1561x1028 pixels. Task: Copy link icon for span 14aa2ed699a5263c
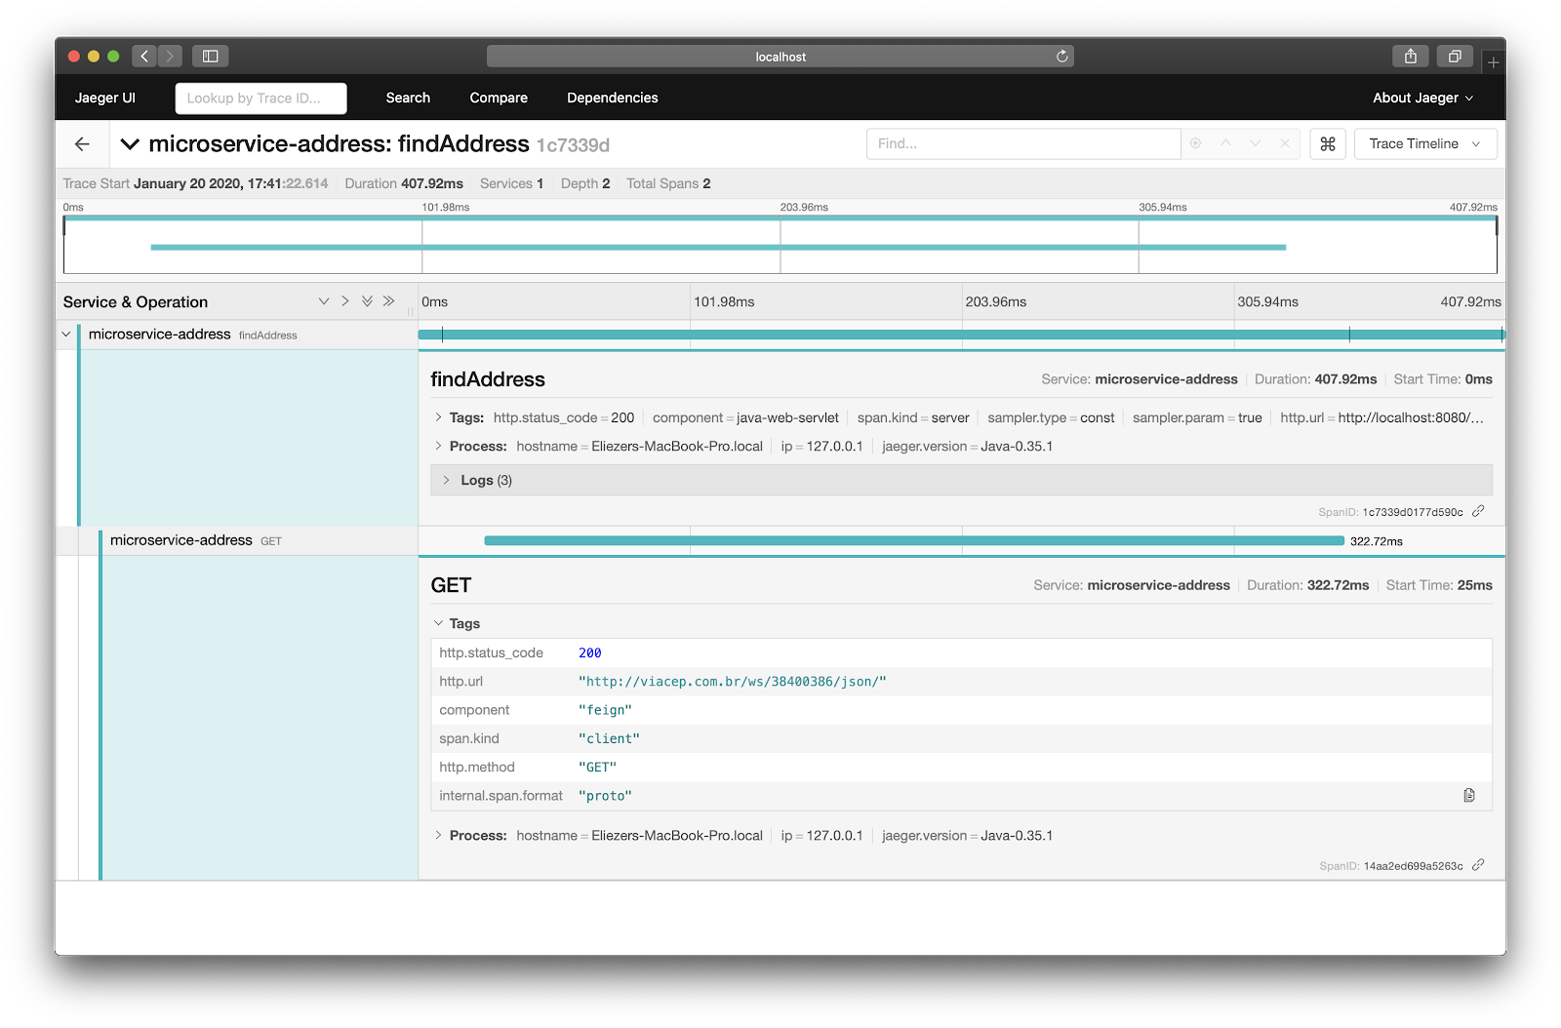1478,865
